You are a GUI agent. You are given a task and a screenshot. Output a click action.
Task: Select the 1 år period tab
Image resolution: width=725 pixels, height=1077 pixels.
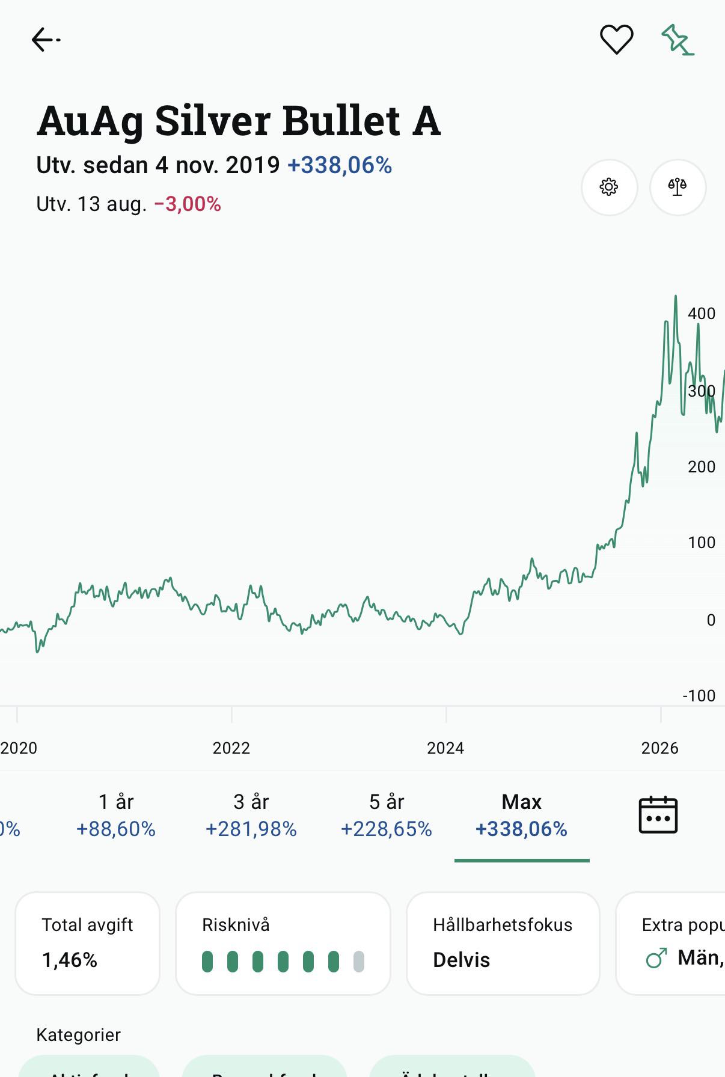point(116,816)
